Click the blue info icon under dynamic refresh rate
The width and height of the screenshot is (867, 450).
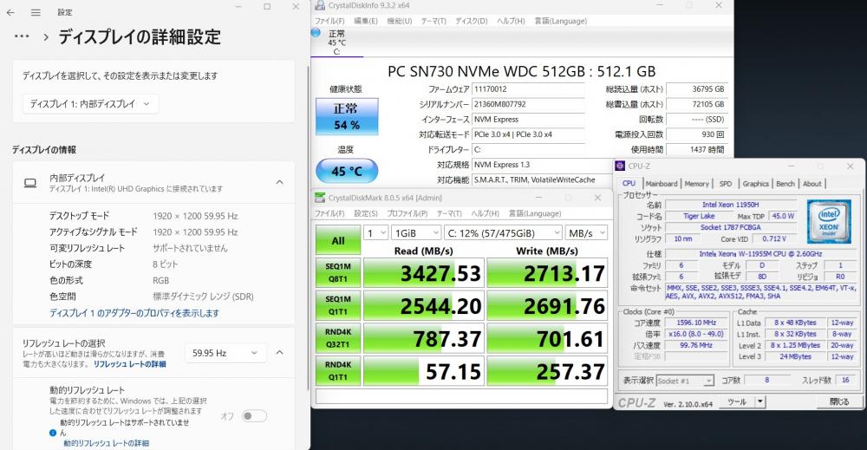pyautogui.click(x=53, y=433)
